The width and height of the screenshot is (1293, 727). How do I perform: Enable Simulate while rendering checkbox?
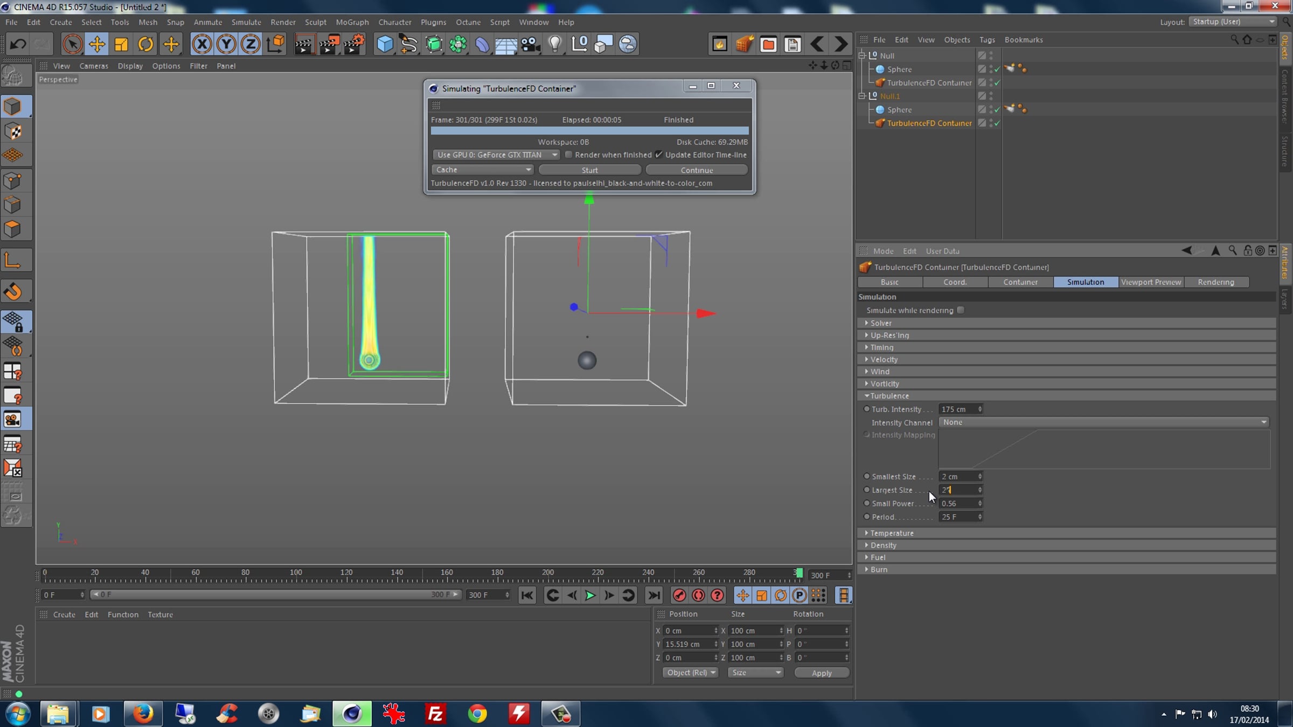961,310
